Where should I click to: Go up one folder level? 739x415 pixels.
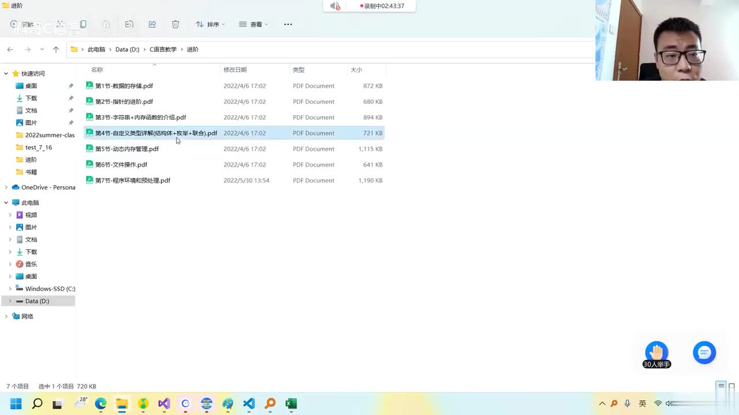56,50
